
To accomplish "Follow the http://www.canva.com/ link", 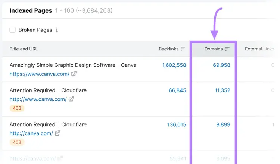I will pos(38,99).
